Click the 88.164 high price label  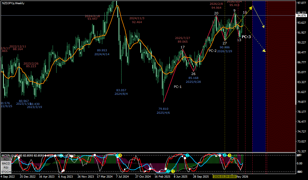(x=18, y=49)
